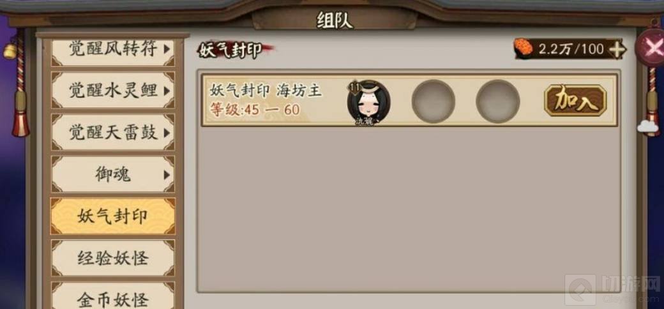The width and height of the screenshot is (664, 309).
Task: Select the team leader avatar portrait
Action: 368,102
